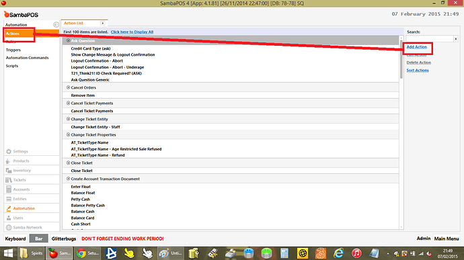
Task: Collapse the Automation panel with the back arrow
Action: (x=56, y=25)
